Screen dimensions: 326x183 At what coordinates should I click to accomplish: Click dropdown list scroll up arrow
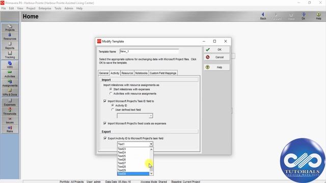click(151, 149)
